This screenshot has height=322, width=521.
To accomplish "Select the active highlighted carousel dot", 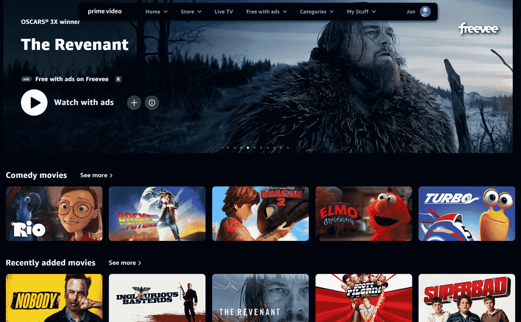I will point(248,148).
